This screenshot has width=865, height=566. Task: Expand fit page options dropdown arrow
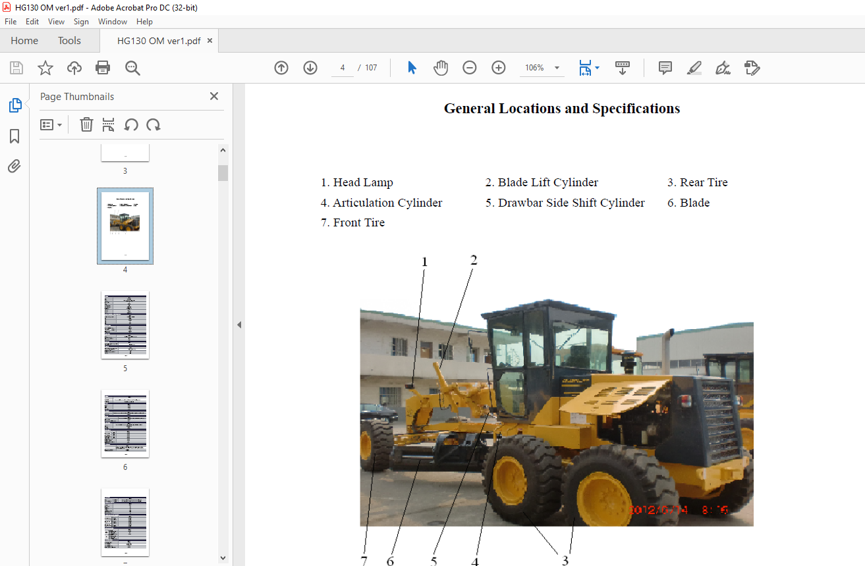tap(597, 68)
